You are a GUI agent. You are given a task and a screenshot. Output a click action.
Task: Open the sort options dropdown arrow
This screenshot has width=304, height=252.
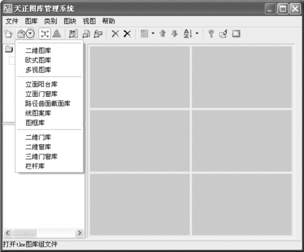click(x=197, y=34)
